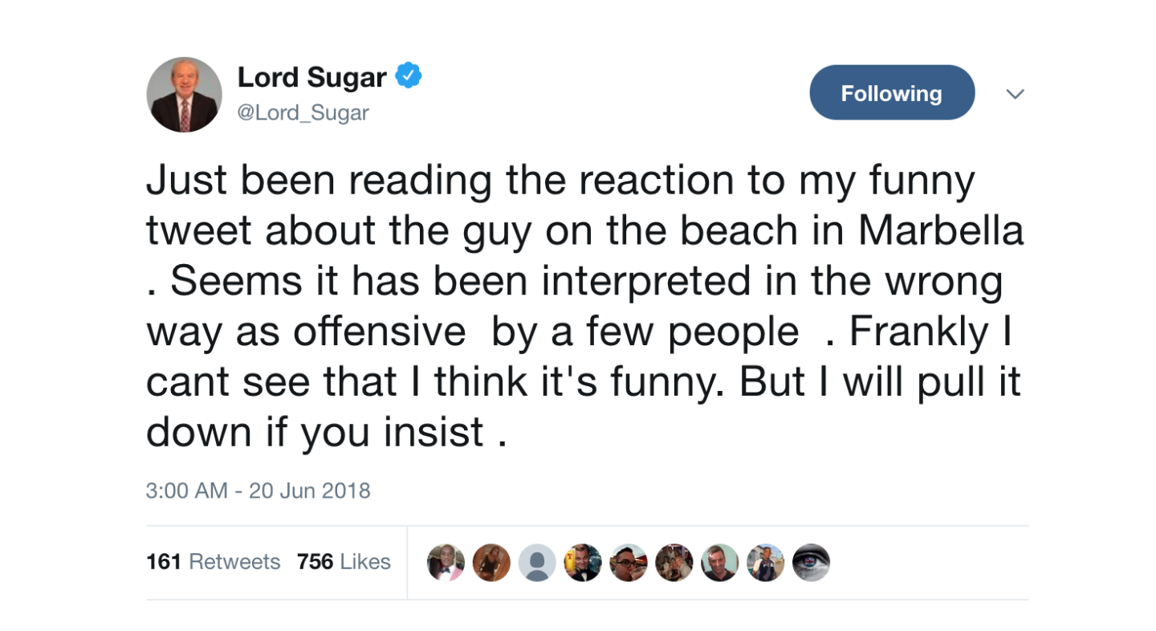The height and width of the screenshot is (631, 1156).
Task: Click the liker avatar with pink jacket
Action: click(445, 563)
